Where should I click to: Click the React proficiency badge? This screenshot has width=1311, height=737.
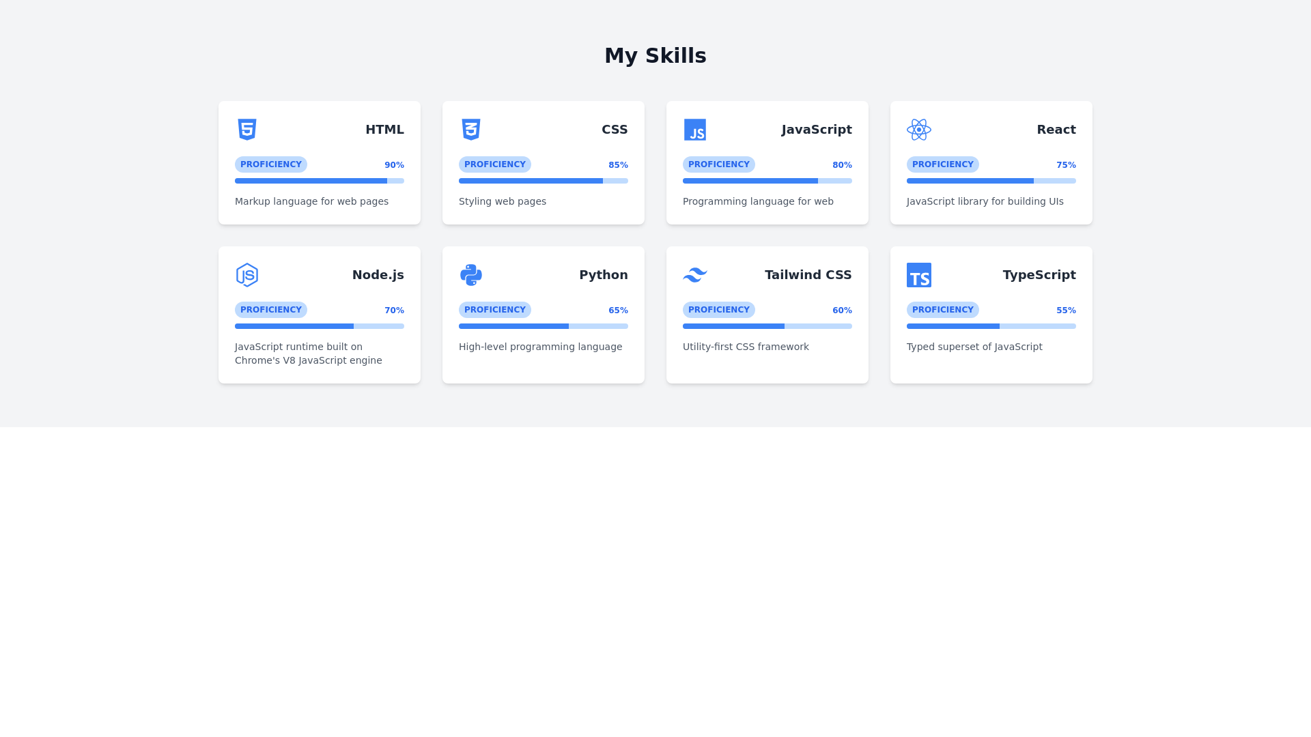tap(943, 164)
